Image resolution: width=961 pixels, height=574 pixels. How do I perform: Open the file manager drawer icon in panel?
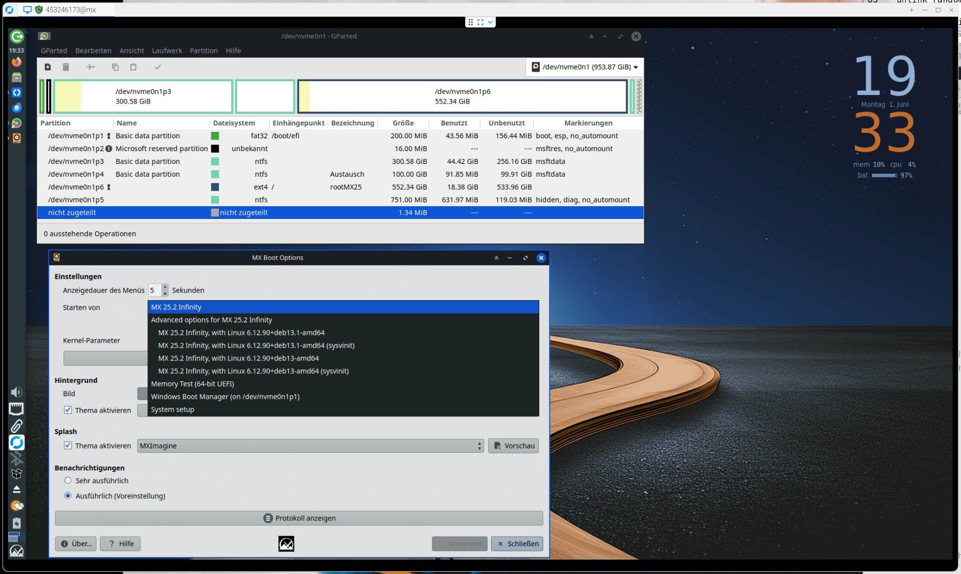click(17, 77)
